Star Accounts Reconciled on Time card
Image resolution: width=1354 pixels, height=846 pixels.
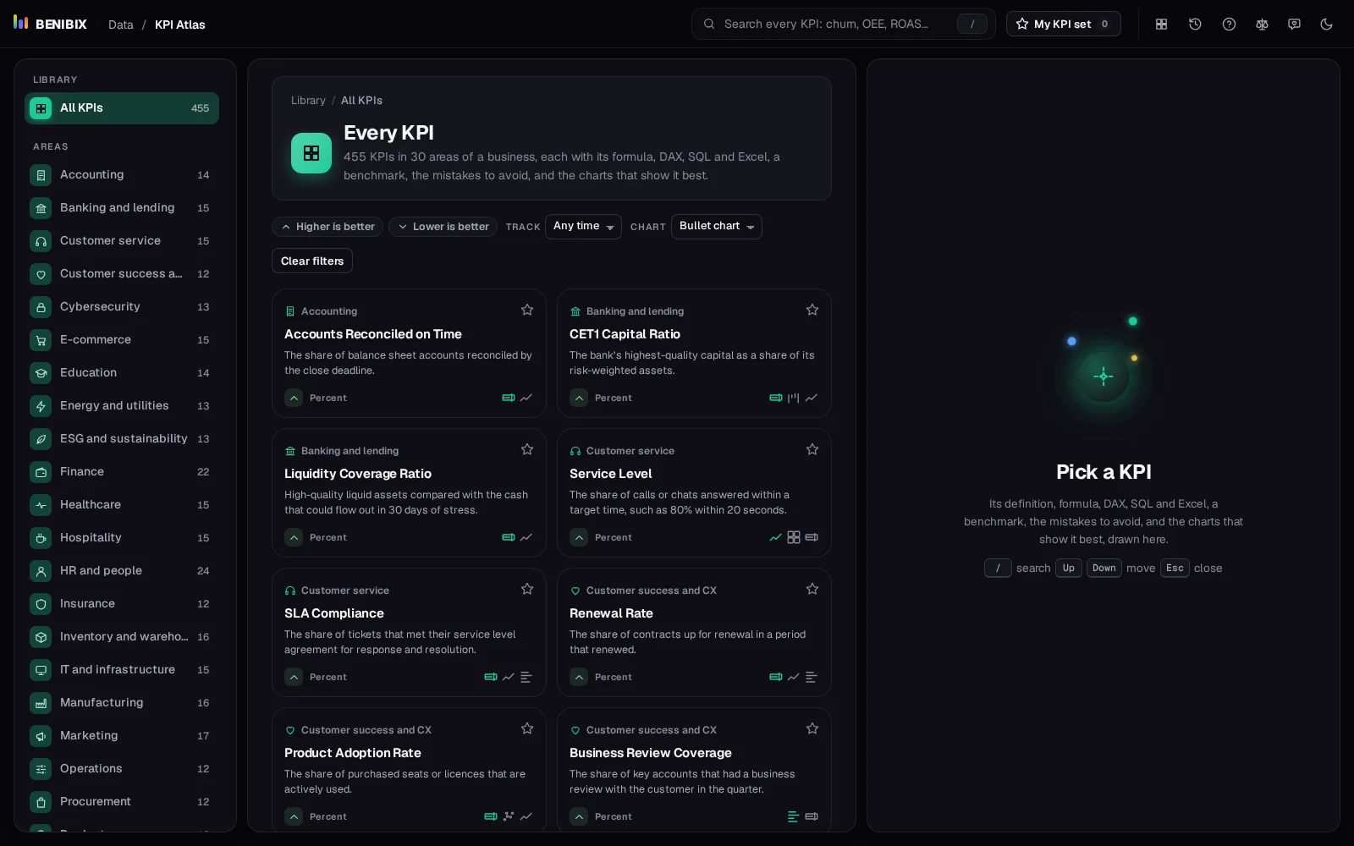tap(527, 310)
